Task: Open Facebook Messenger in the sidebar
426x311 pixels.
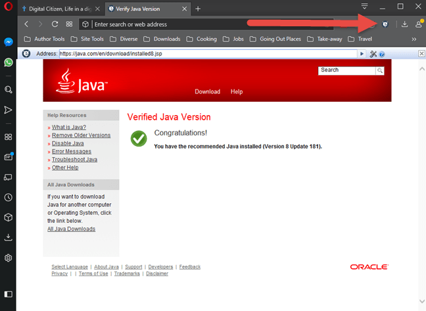Action: tap(9, 42)
